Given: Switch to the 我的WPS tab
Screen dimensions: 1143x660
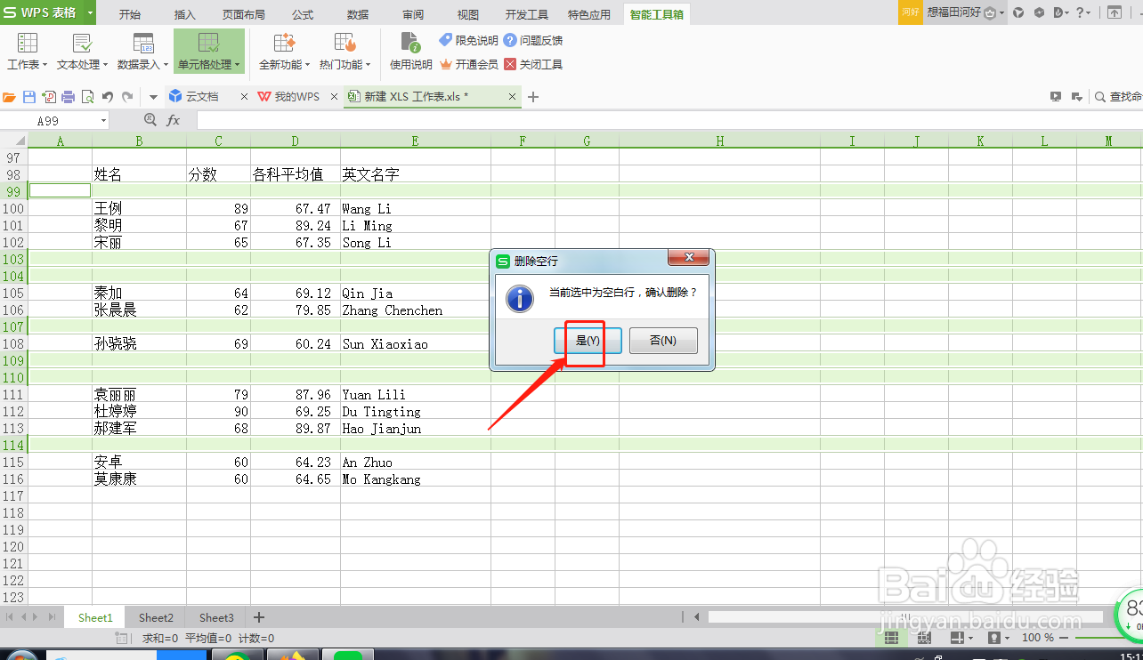Looking at the screenshot, I should pos(289,96).
